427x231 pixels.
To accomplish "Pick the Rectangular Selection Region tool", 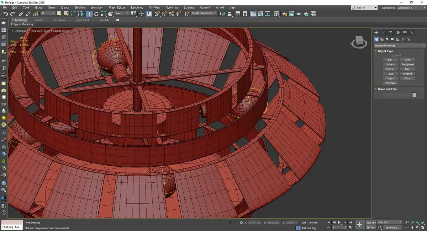I will (74, 14).
